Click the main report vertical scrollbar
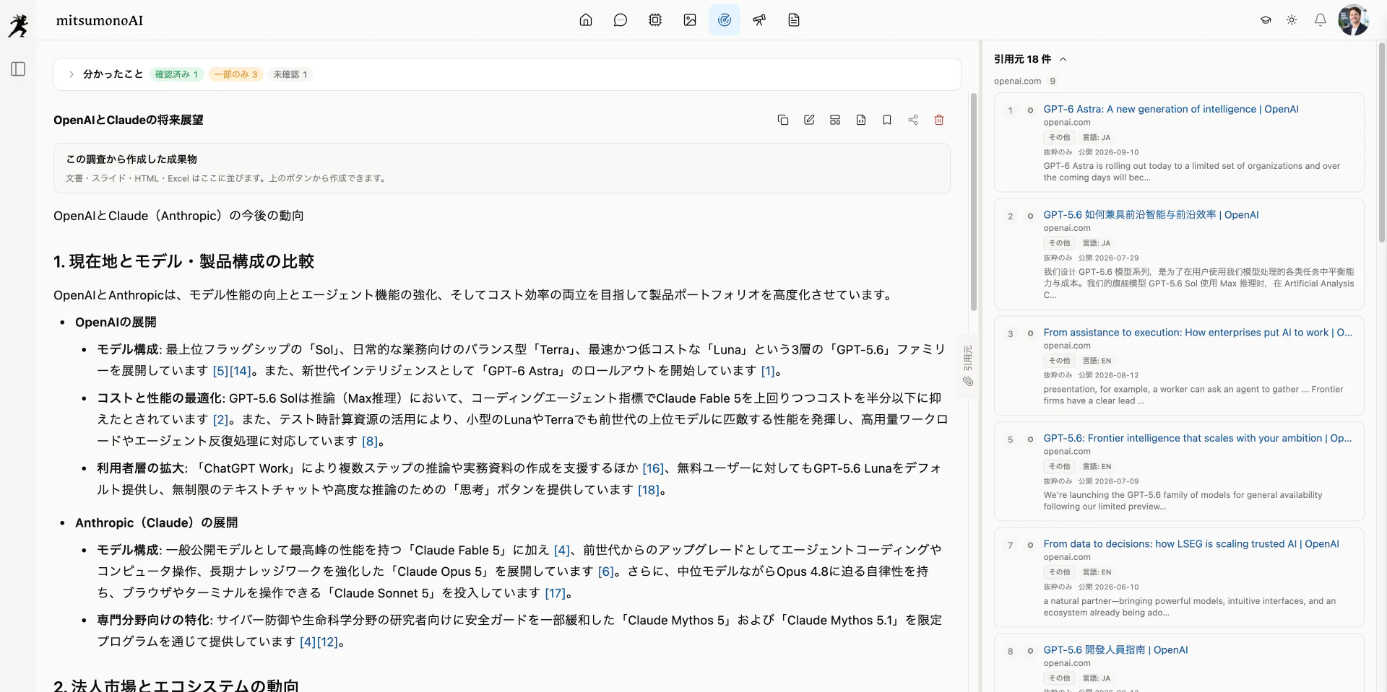This screenshot has height=692, width=1387. point(974,202)
